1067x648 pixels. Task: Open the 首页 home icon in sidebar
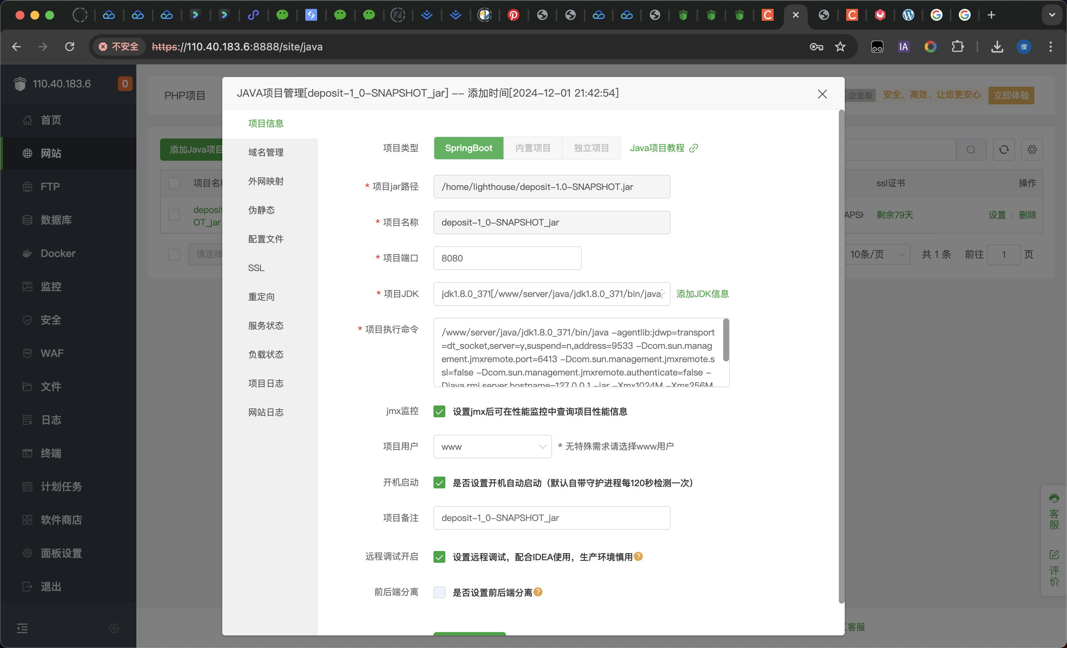click(27, 120)
